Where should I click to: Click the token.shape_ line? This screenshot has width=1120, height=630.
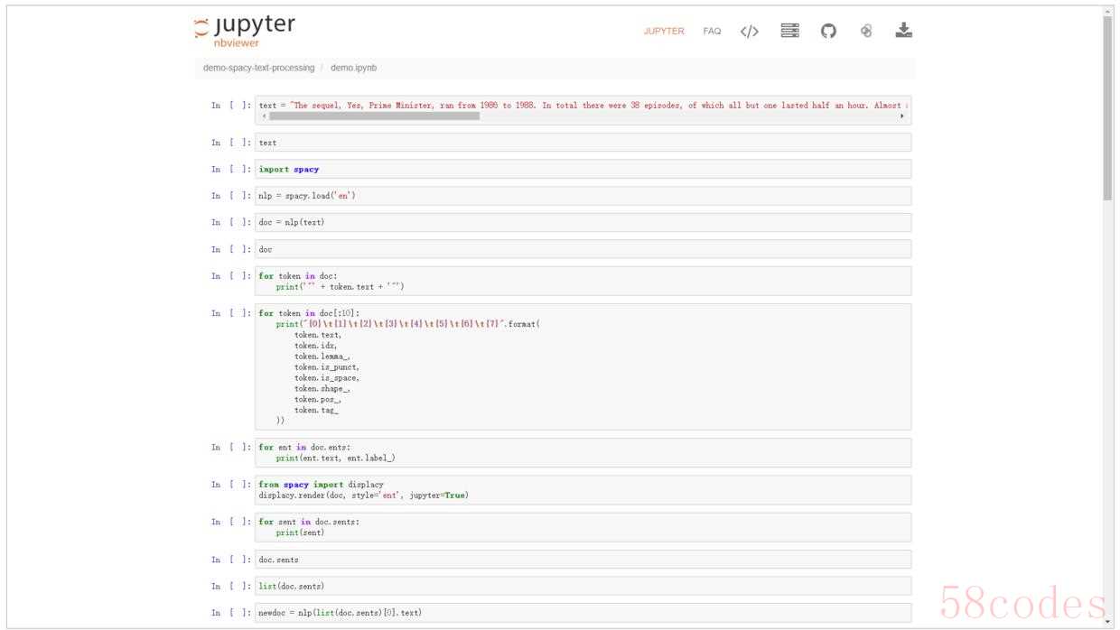click(322, 389)
